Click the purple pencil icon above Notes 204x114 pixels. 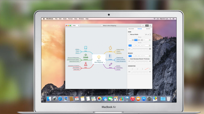111,64
